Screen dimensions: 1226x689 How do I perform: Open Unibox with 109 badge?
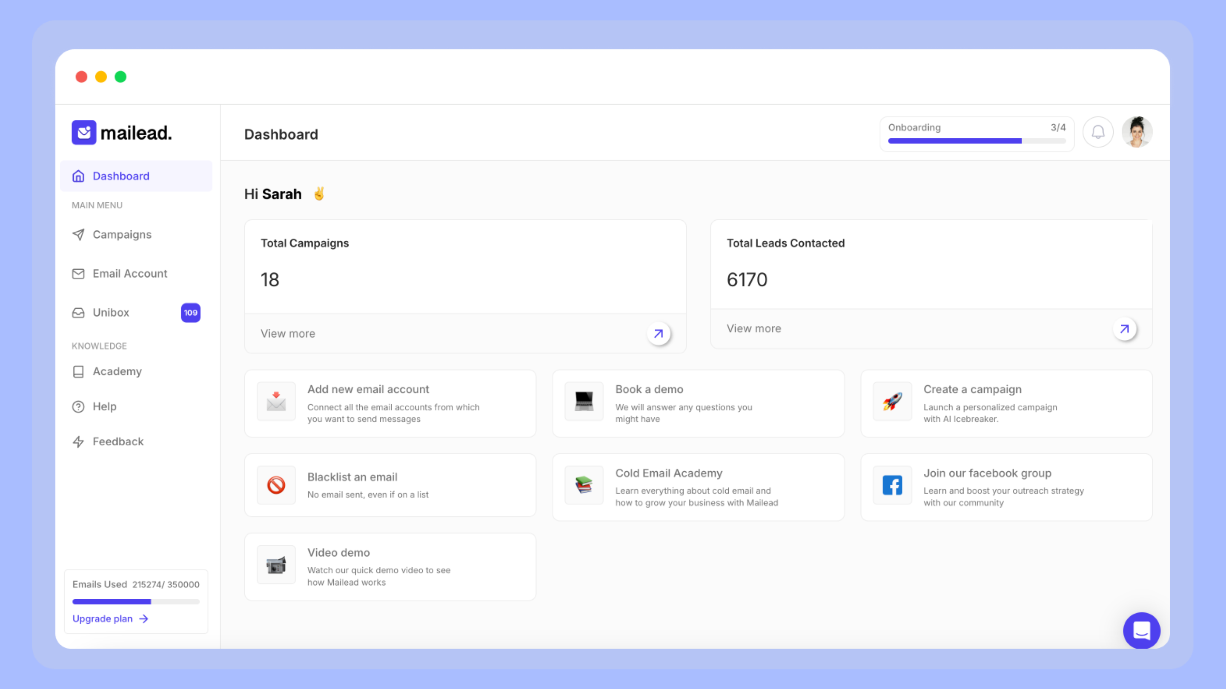[x=110, y=313]
